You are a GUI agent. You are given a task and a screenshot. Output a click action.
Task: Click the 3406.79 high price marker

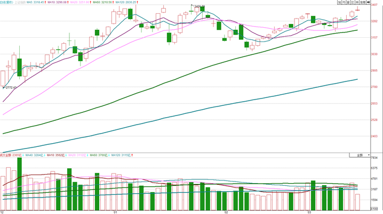[200, 6]
